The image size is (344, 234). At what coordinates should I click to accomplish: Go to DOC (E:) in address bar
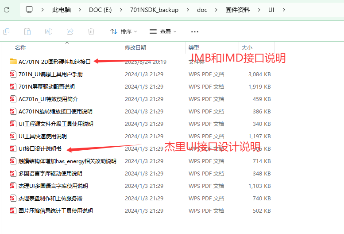(x=100, y=10)
